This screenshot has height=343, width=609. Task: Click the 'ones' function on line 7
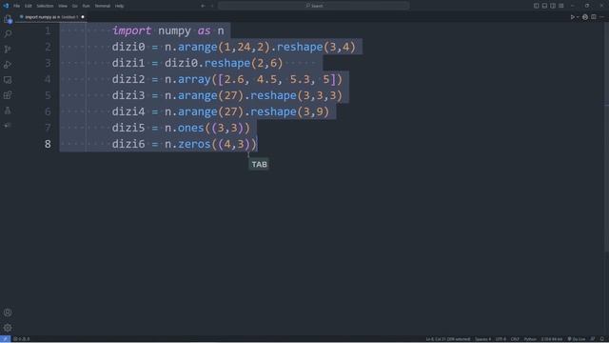tap(190, 128)
